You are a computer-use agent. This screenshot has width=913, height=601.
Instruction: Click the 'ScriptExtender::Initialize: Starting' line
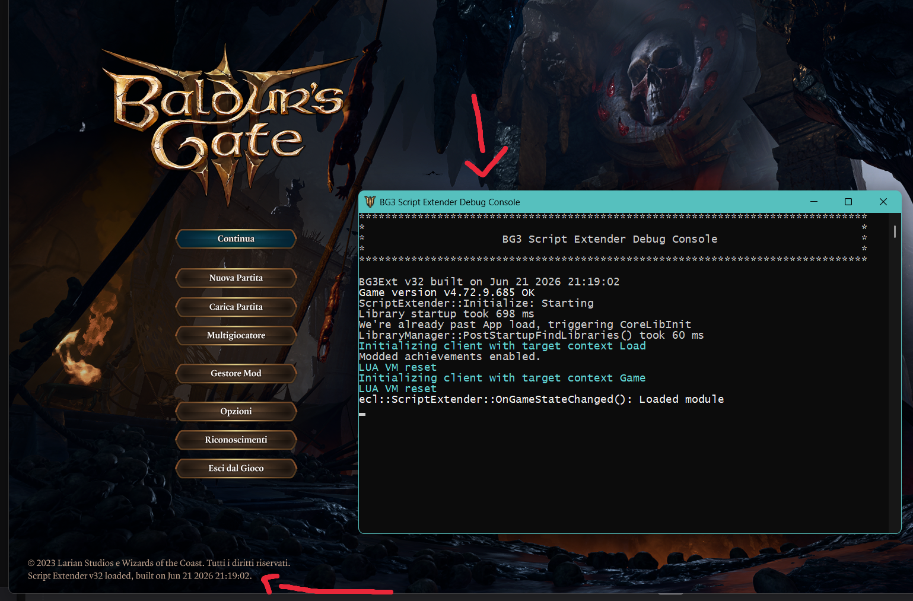coord(476,303)
